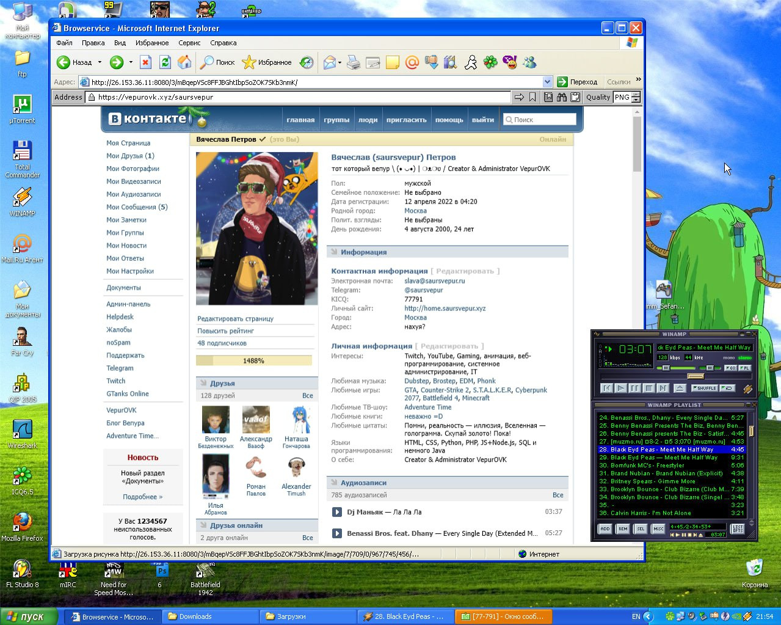
Task: Click Winamp song seek position bar
Action: coord(676,376)
